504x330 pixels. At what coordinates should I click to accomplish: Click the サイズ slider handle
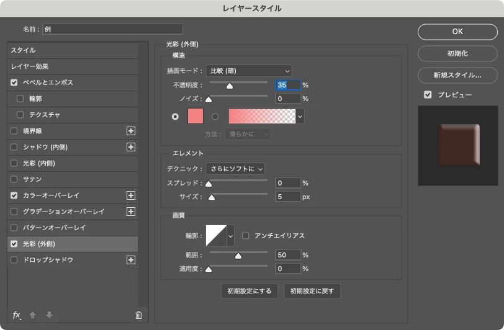click(212, 197)
